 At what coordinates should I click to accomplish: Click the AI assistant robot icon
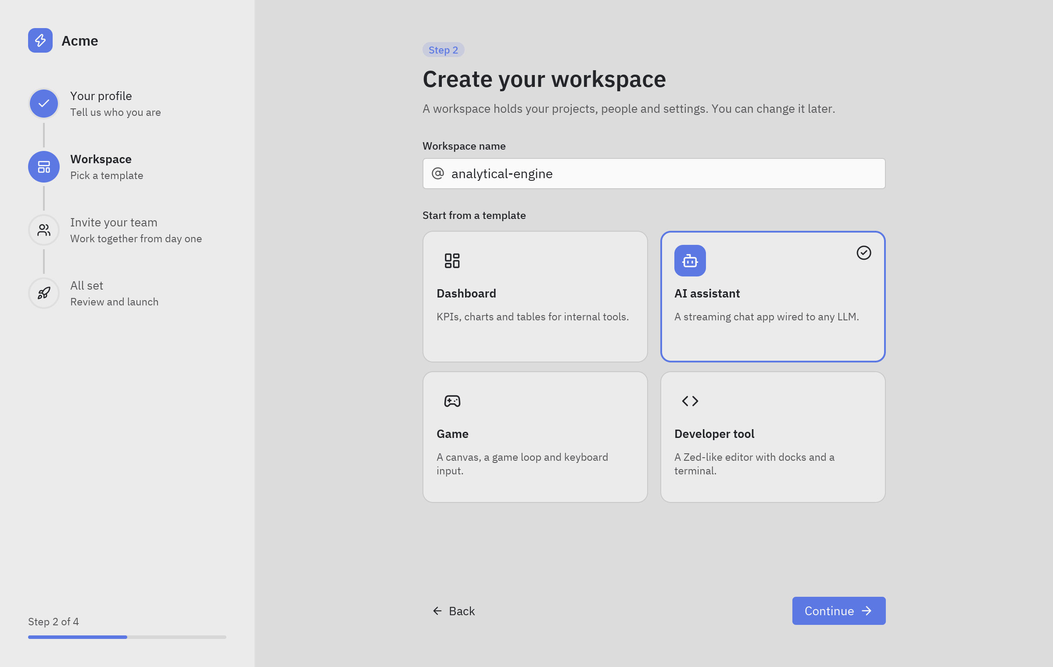click(690, 261)
